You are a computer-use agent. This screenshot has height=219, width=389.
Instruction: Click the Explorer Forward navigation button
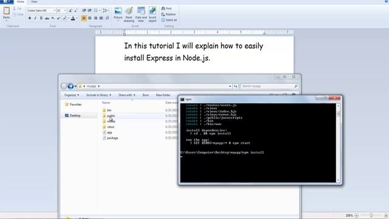point(71,86)
